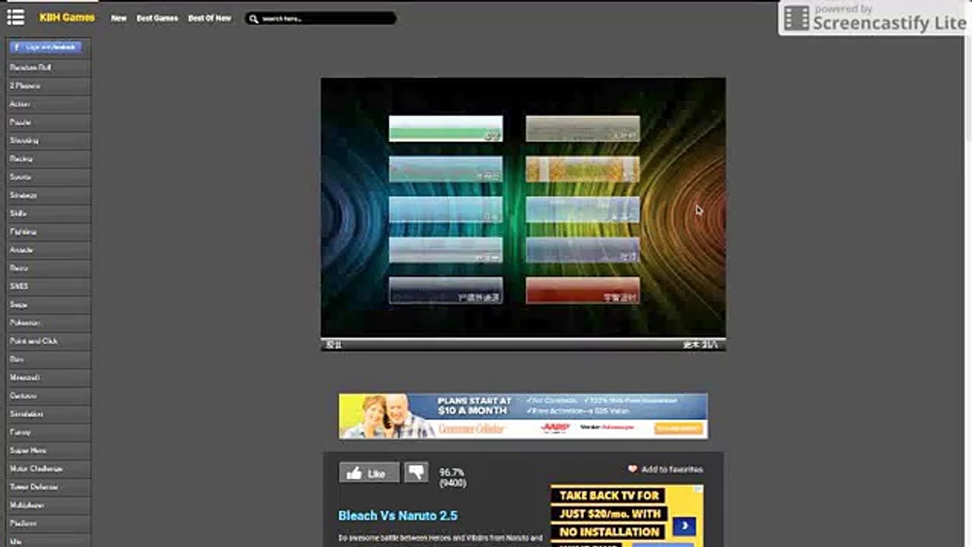Choose the orange-gold stage panel

(582, 169)
